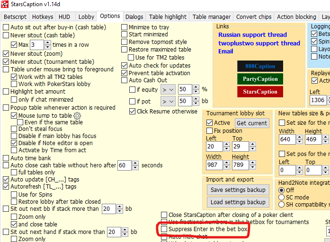The width and height of the screenshot is (330, 242).
Task: Enable Auto sit out after buy-in
Action: tap(6, 27)
